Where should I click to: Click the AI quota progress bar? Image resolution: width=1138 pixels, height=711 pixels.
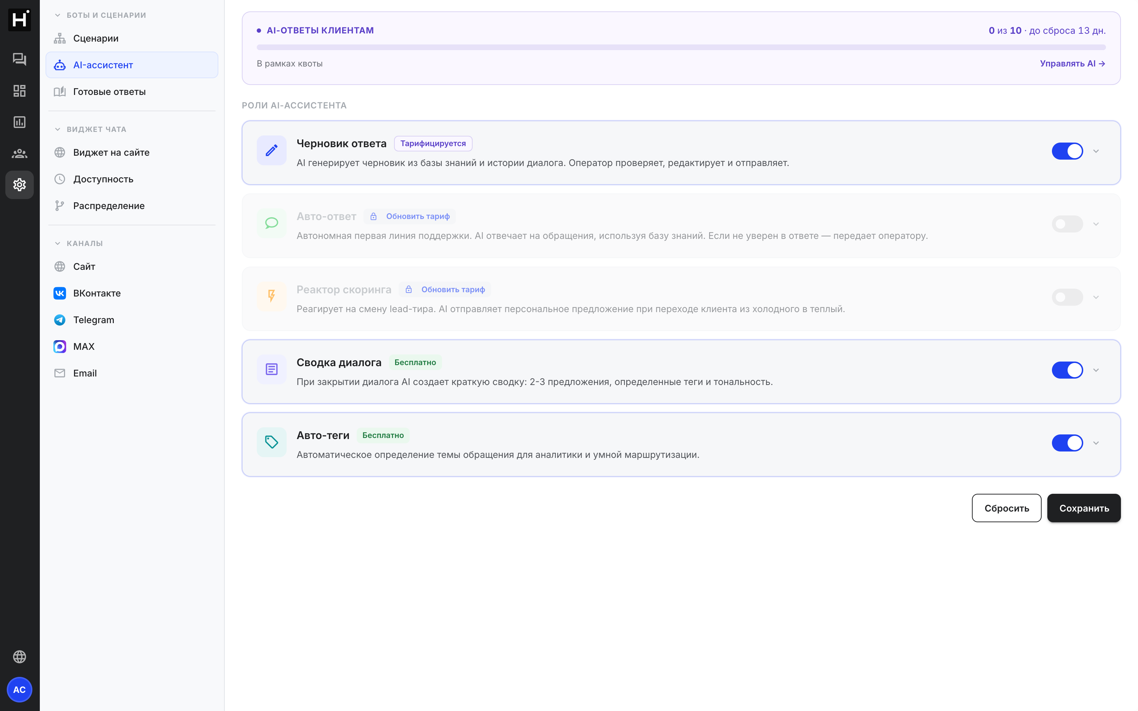point(681,47)
